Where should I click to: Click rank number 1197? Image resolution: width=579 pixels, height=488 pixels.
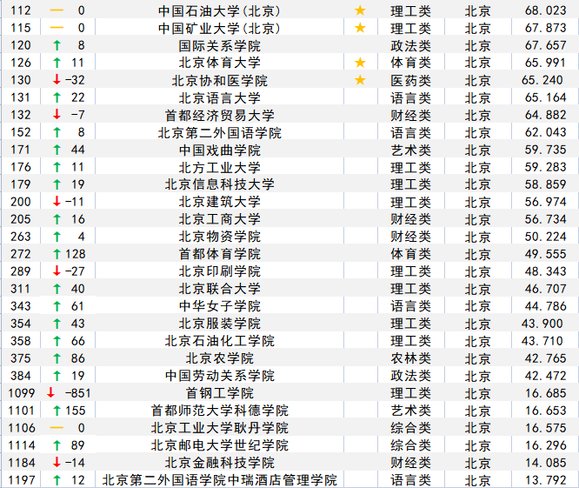(x=22, y=480)
